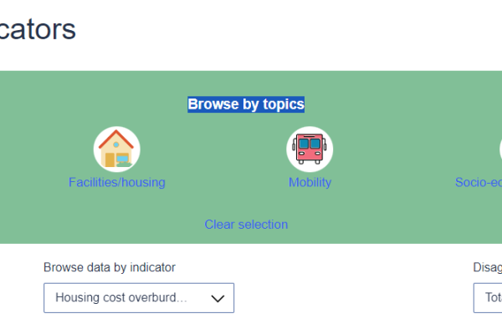Open the Total disaggregation dropdown
Screen dimensions: 502x334
[488, 298]
